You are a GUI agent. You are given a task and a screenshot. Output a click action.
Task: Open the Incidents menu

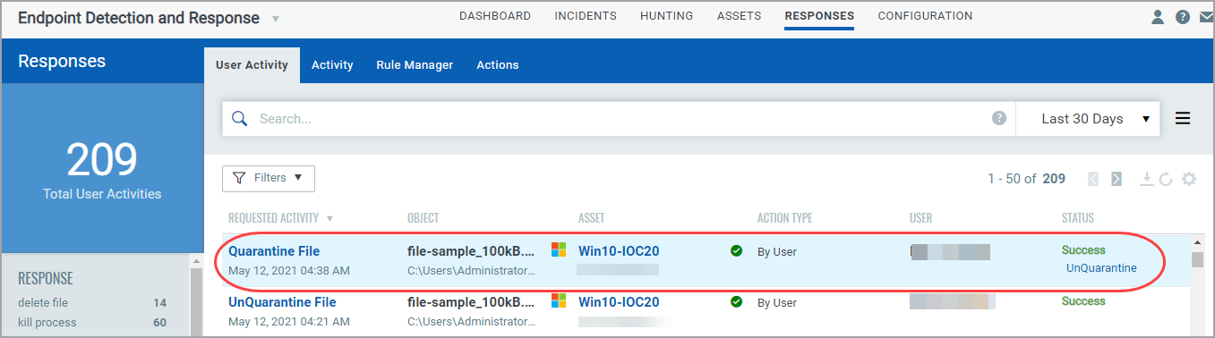click(x=586, y=16)
